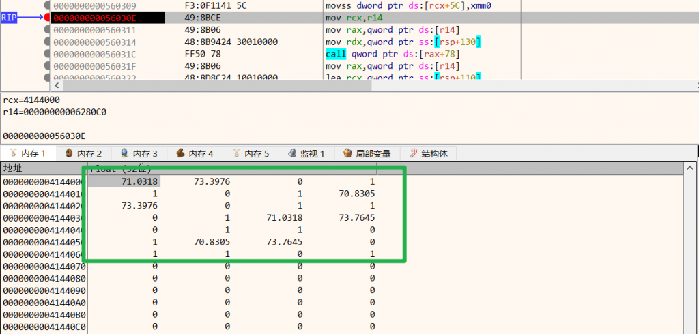The image size is (699, 334).
Task: Select disassembly address 0000000000560309
Action: [x=94, y=6]
